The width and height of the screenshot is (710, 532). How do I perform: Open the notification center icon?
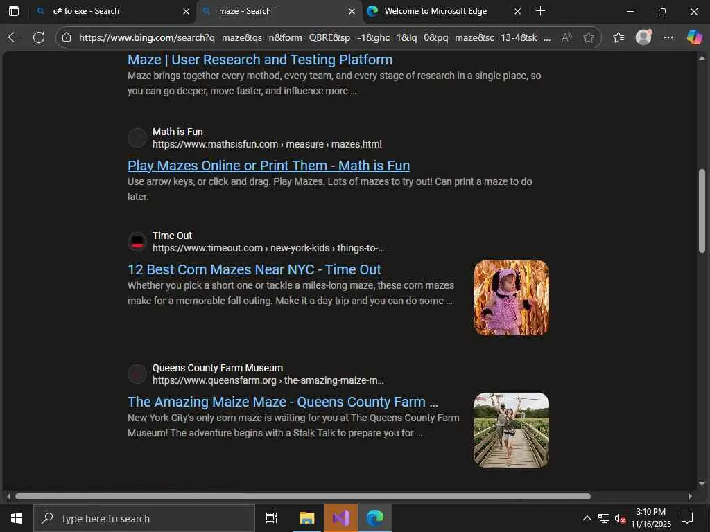click(x=687, y=518)
